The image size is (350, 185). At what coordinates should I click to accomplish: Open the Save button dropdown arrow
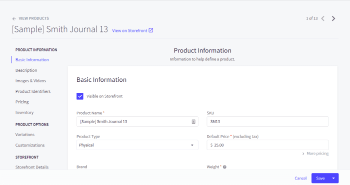pyautogui.click(x=333, y=178)
